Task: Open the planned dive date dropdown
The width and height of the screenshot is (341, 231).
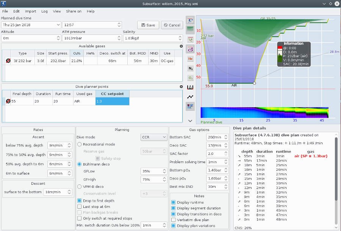Action: tap(58, 25)
